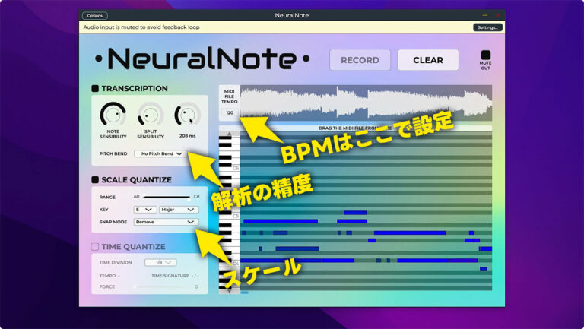Click the C4 piano key

(x=230, y=264)
